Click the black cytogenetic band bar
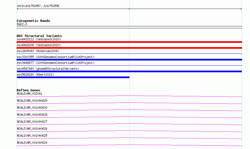Viewport: 250px width, 149px height. point(129,27)
